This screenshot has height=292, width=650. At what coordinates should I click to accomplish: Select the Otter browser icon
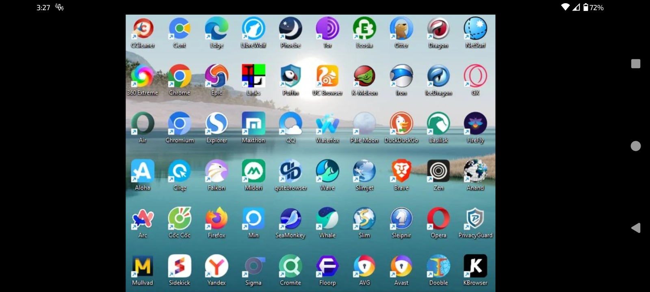coord(401,28)
